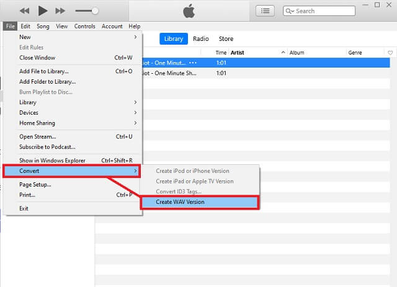Switch to the Library tab
Screen dimensions: 397x287
point(174,38)
